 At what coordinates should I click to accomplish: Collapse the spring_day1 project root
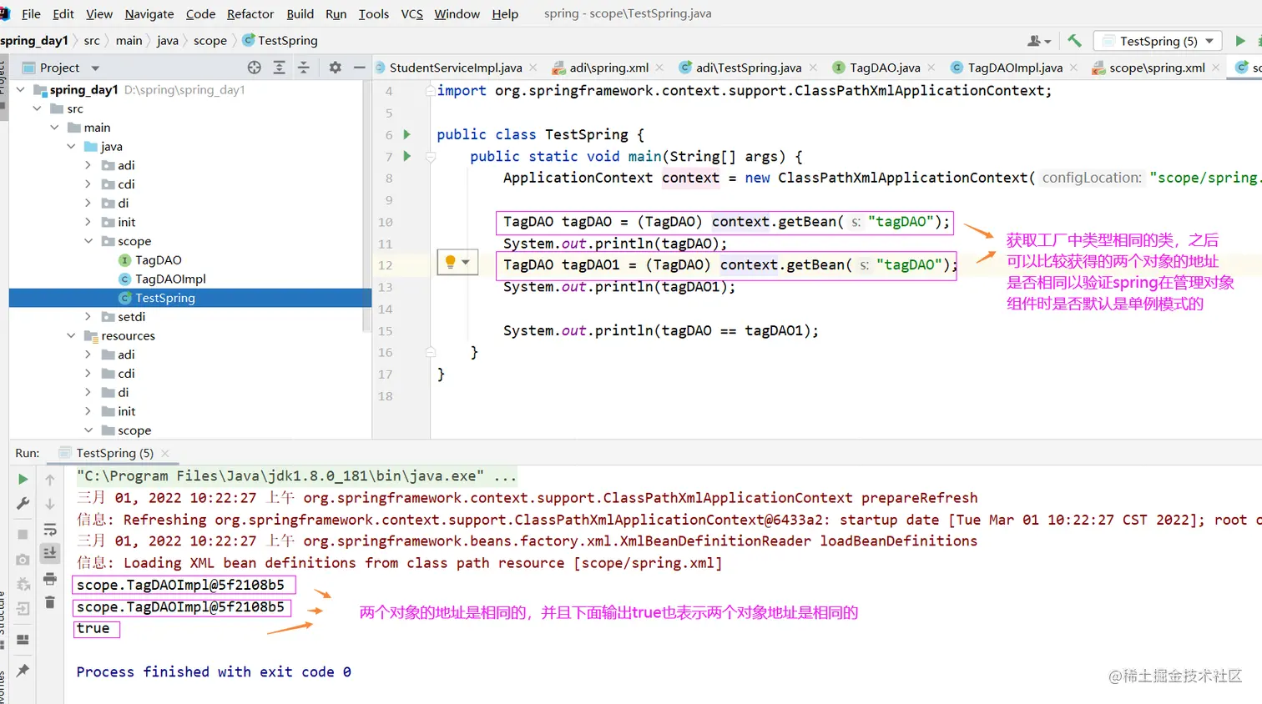(x=20, y=89)
